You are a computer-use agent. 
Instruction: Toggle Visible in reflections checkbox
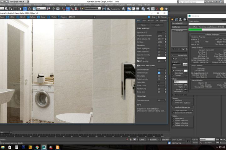[x=173, y=121]
